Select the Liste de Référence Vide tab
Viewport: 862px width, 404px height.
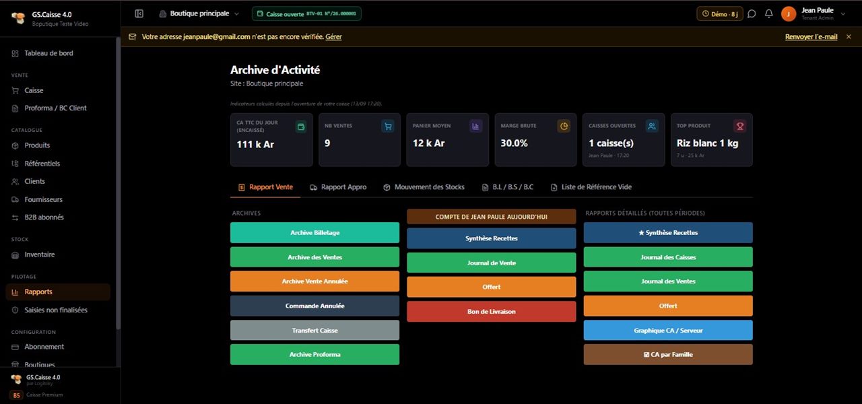591,187
